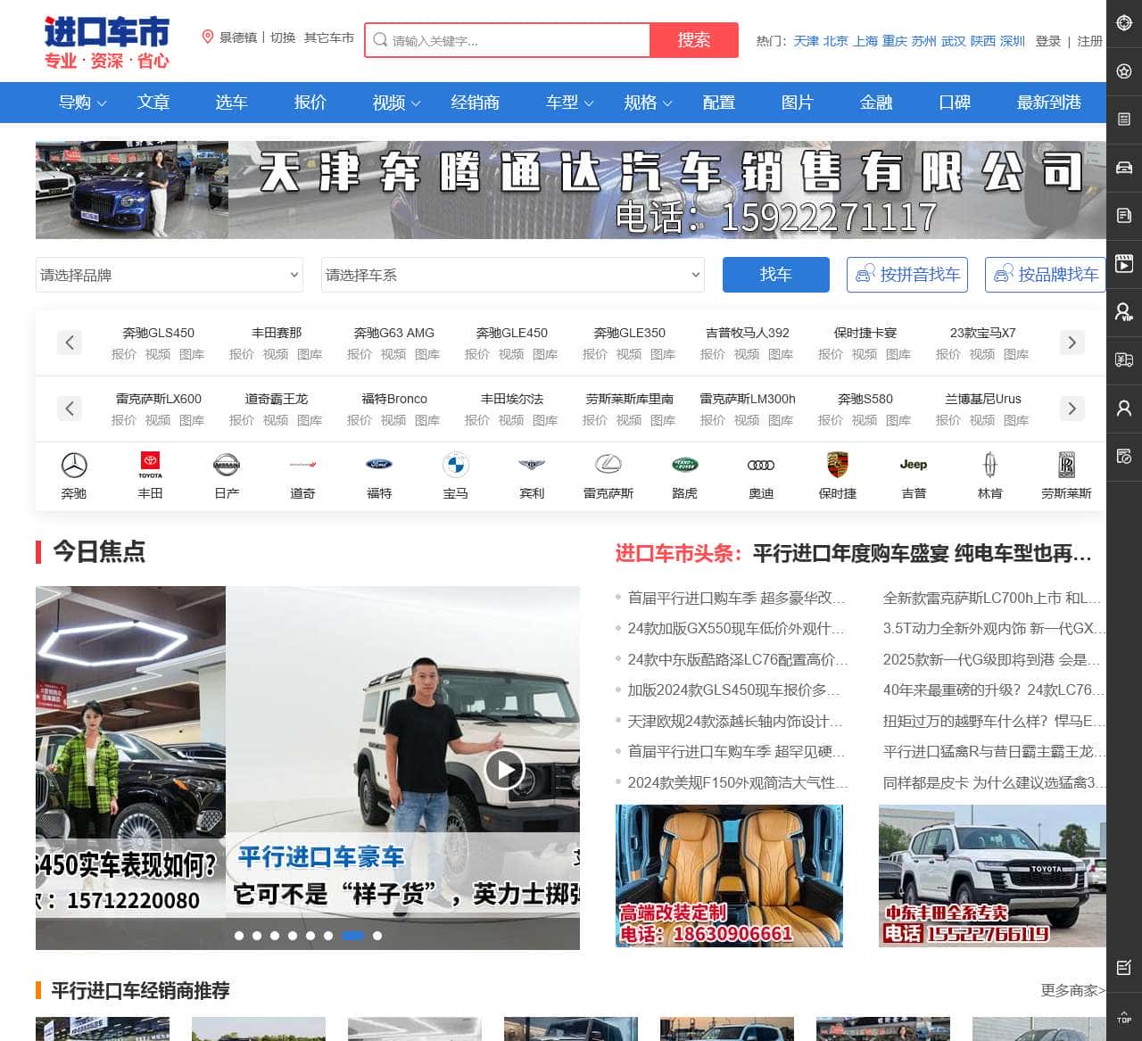Open the 文章 nav tab
The height and width of the screenshot is (1041, 1142).
(153, 103)
